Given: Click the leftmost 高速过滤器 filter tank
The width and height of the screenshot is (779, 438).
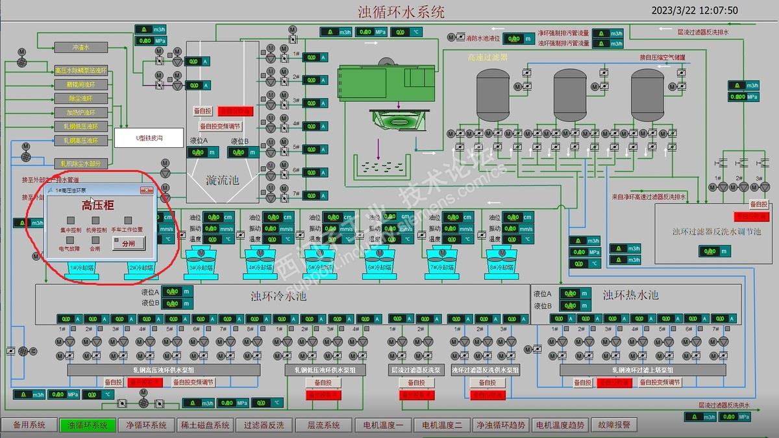Looking at the screenshot, I should pos(493,95).
